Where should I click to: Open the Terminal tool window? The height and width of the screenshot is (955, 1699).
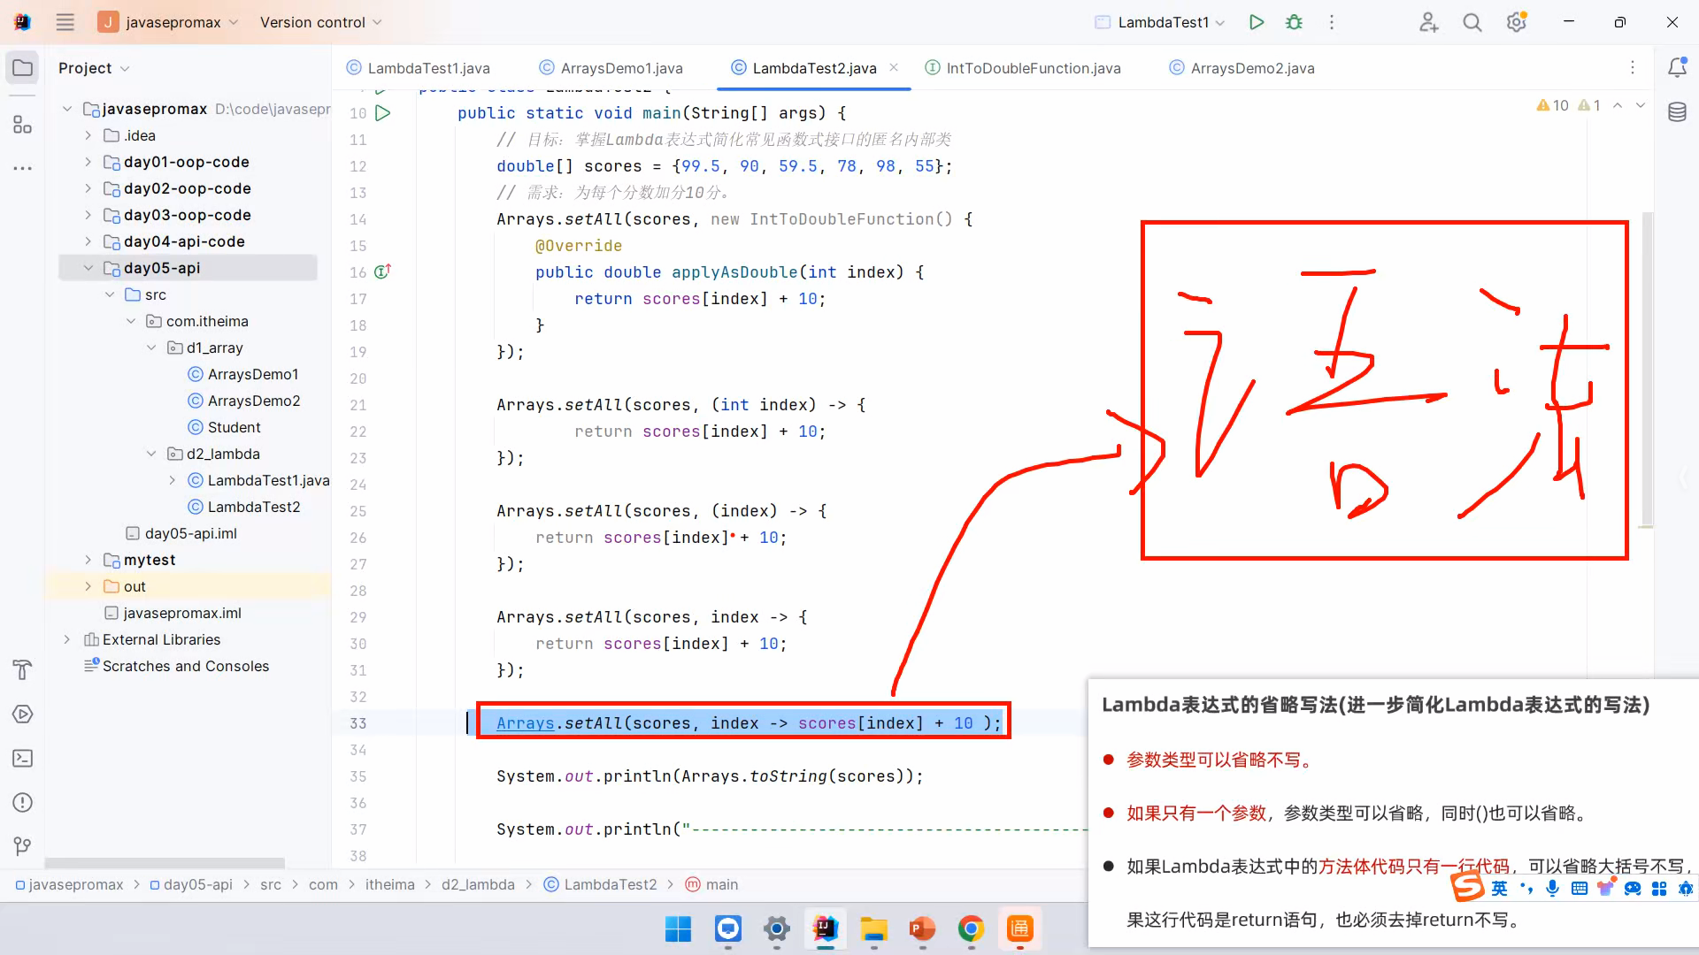point(23,759)
